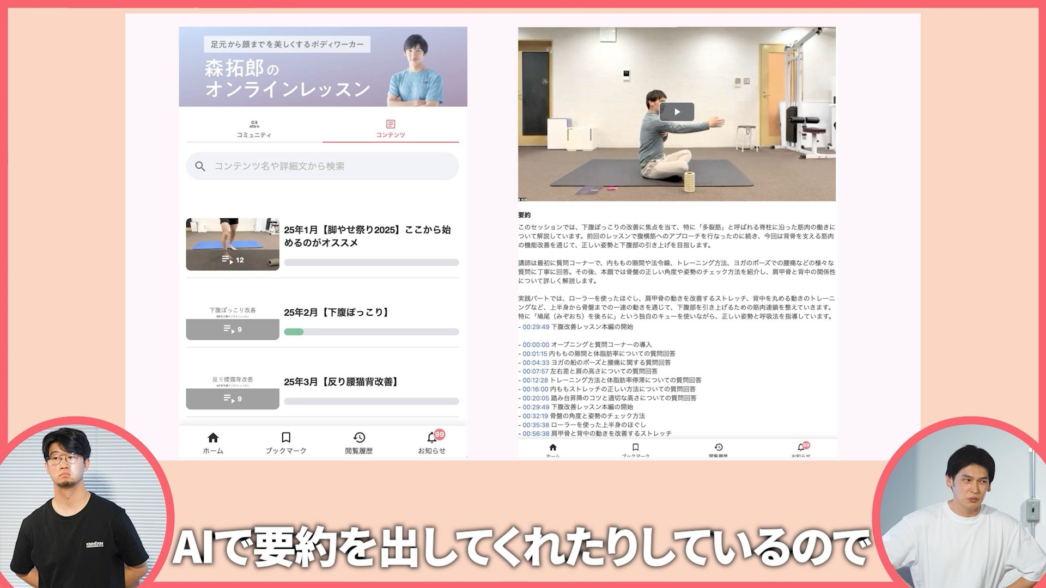The height and width of the screenshot is (588, 1046).
Task: Jump to timestamp 00:07:57
Action: coord(535,371)
